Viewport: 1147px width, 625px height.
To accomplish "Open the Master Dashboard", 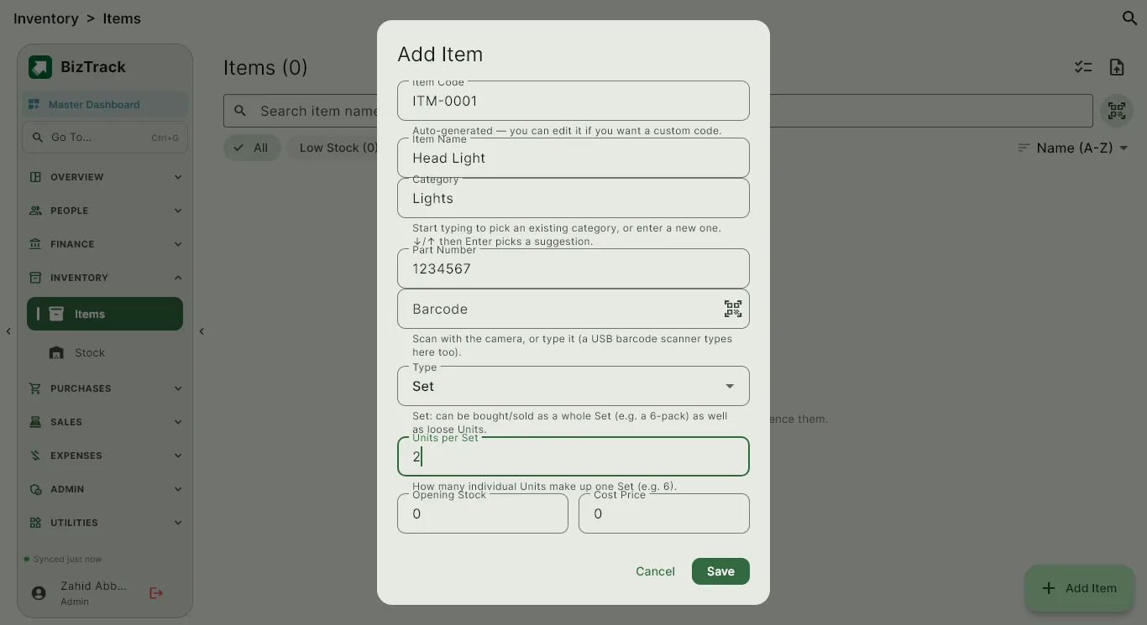I will [x=105, y=105].
